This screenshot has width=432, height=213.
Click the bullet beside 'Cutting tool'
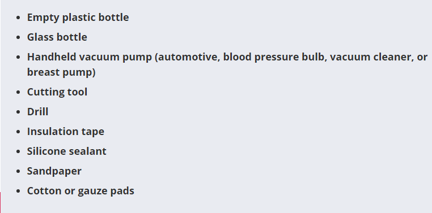point(19,92)
